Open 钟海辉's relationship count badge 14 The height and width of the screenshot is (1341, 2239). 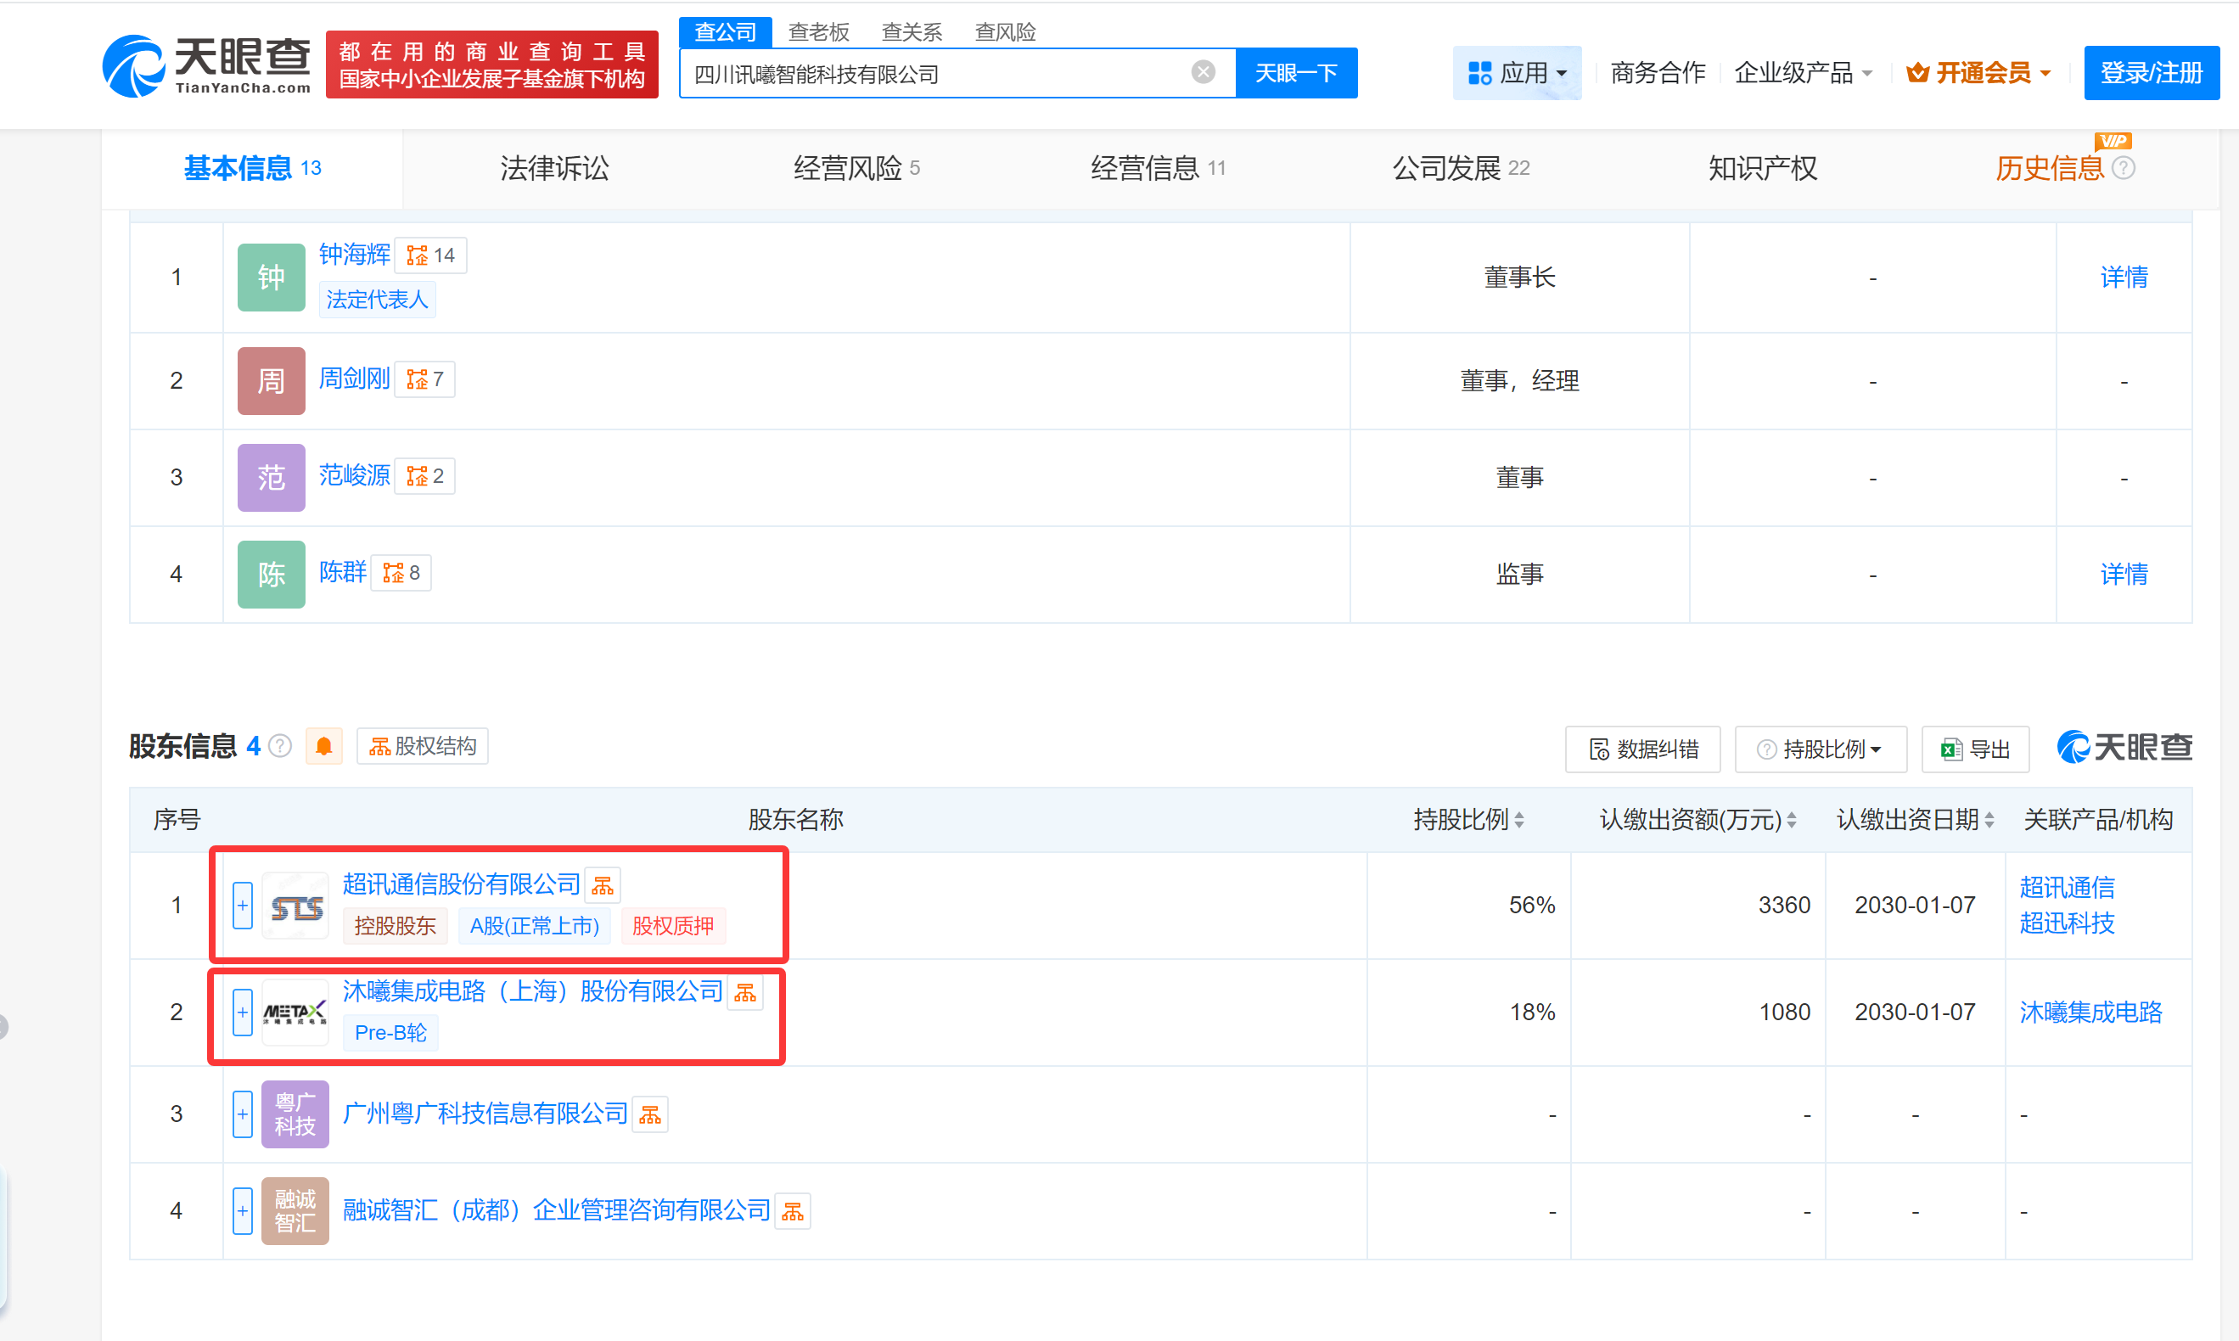click(x=431, y=255)
